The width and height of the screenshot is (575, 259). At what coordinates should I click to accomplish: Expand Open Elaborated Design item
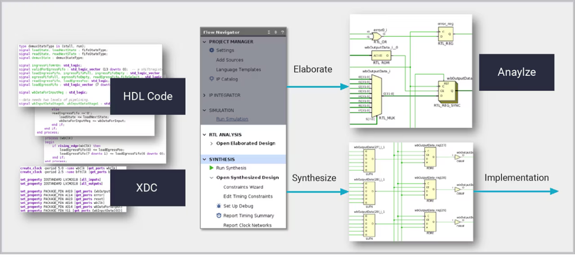click(x=212, y=143)
